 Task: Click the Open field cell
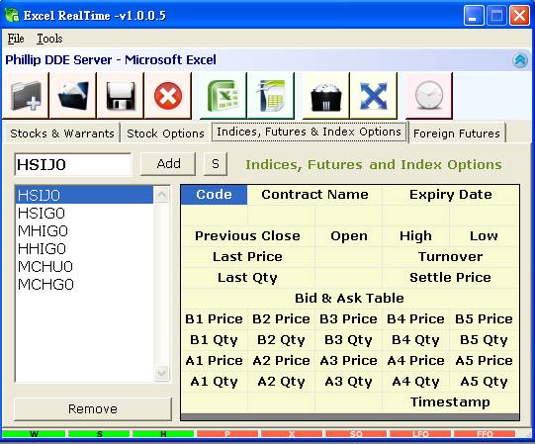pyautogui.click(x=348, y=236)
